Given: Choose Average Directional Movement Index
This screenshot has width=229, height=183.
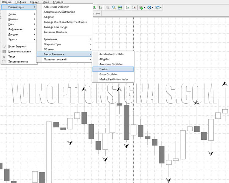Looking at the screenshot, I should coord(64,22).
